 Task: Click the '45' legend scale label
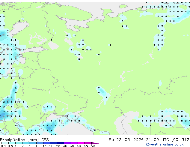tap(86, 146)
